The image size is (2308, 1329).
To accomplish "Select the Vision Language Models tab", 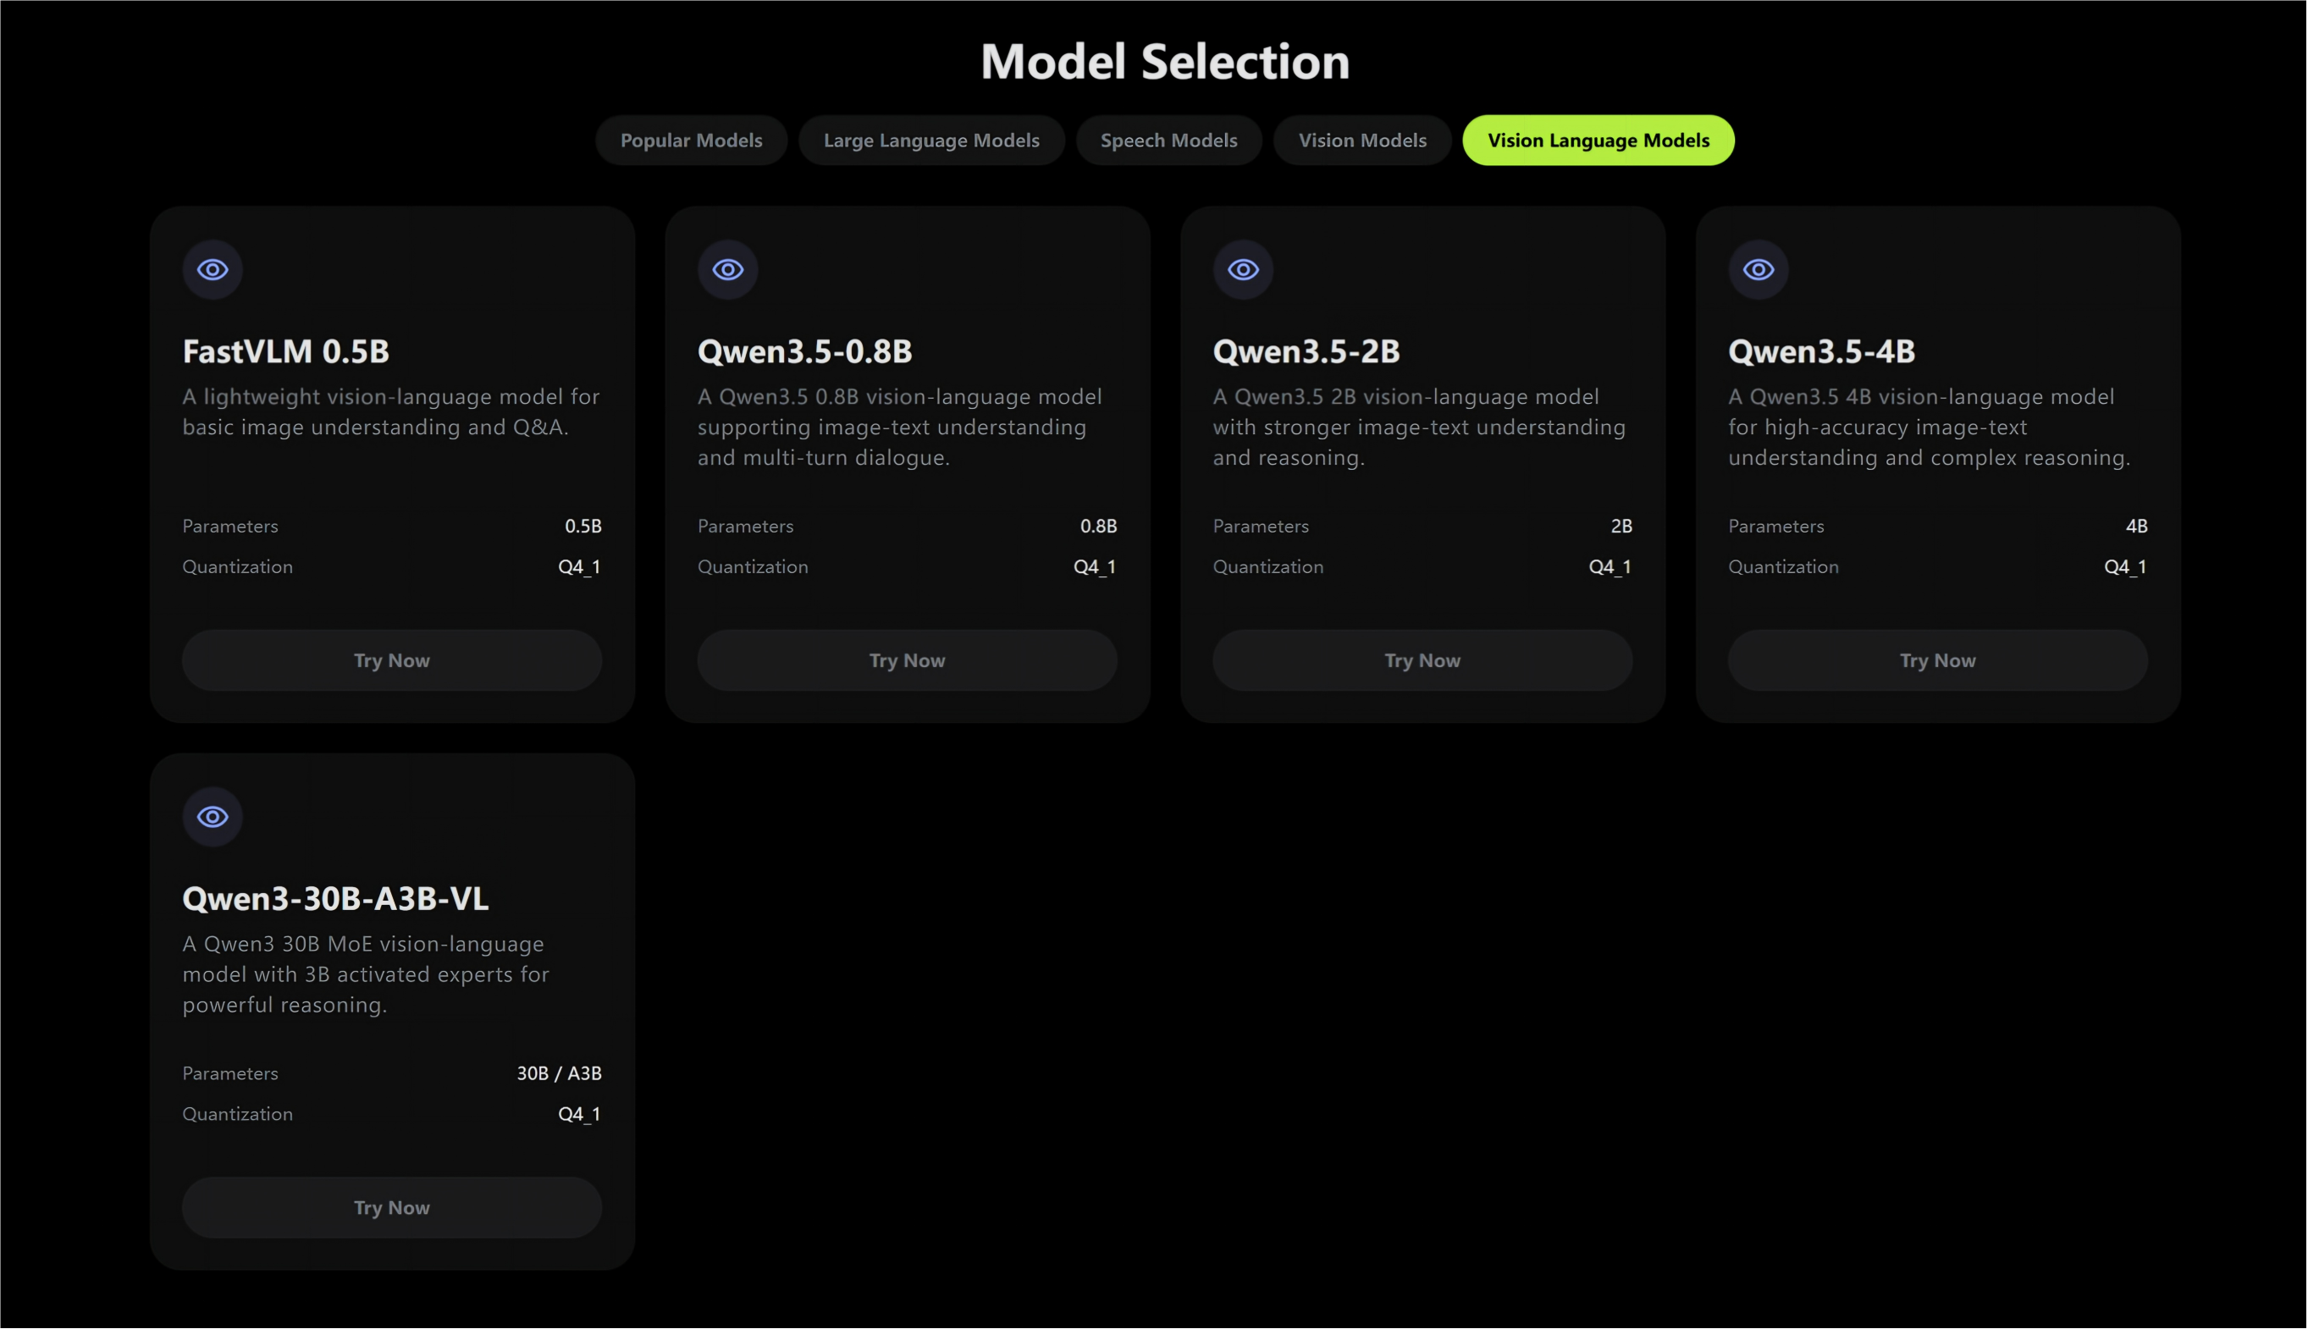I will point(1598,141).
